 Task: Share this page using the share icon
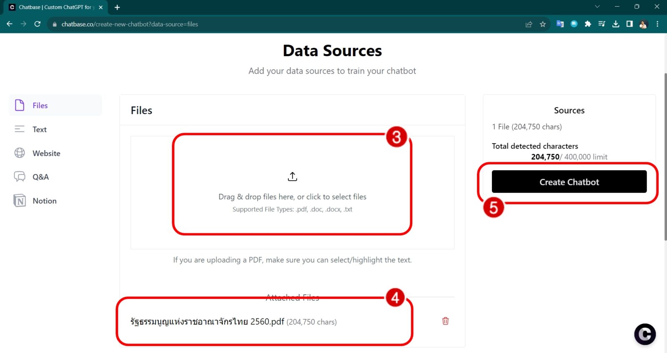click(529, 24)
